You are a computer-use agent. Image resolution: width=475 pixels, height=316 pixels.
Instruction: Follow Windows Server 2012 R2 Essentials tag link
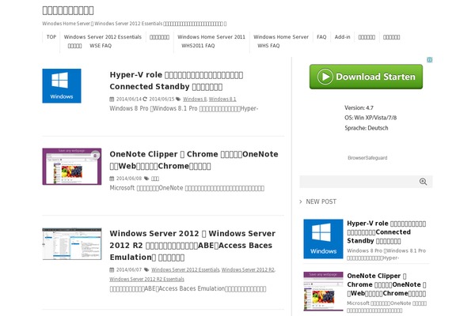point(147,279)
